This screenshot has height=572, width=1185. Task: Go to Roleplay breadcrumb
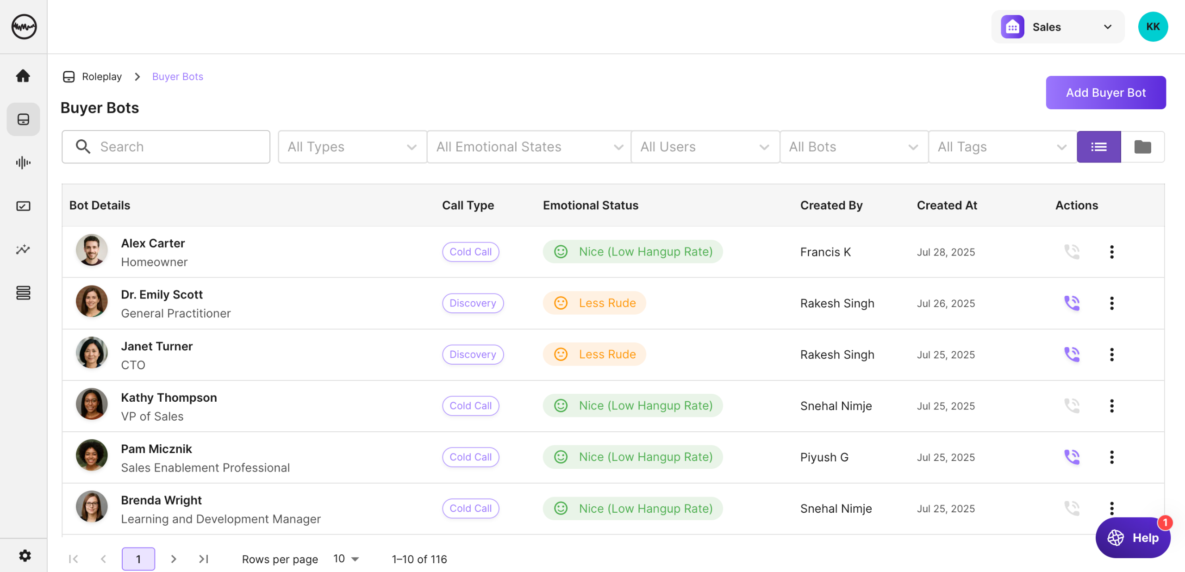click(x=101, y=76)
